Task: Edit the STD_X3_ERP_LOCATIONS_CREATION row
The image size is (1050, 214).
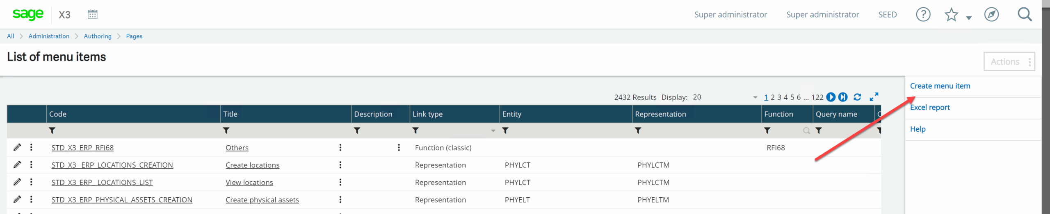Action: pyautogui.click(x=17, y=164)
